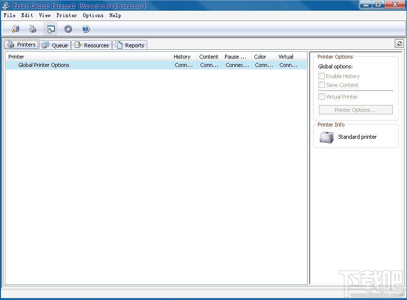Image resolution: width=407 pixels, height=300 pixels.
Task: Toggle the Save Content checkbox
Action: (x=321, y=85)
